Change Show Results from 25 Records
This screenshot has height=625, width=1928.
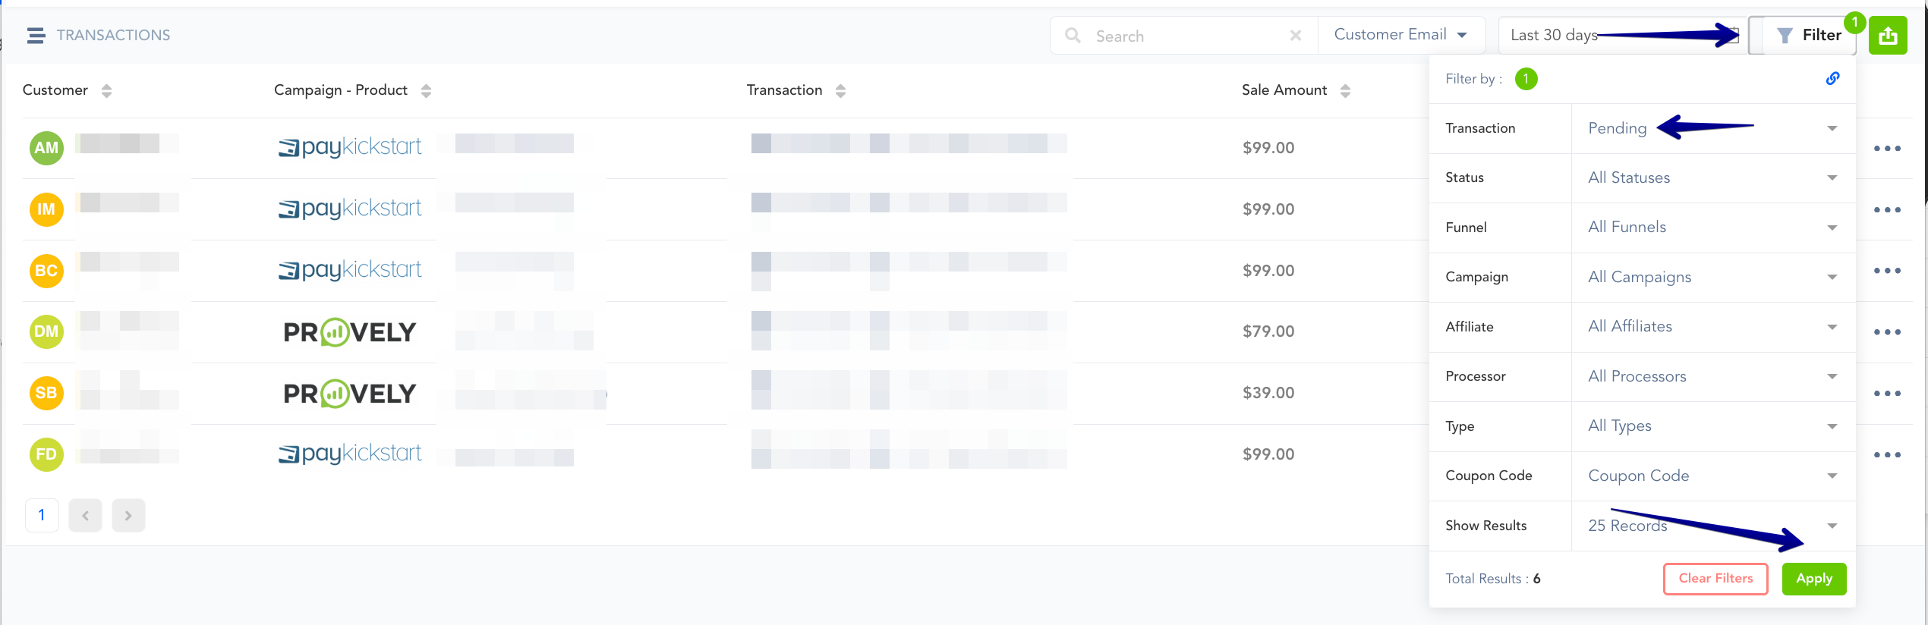pos(1712,526)
